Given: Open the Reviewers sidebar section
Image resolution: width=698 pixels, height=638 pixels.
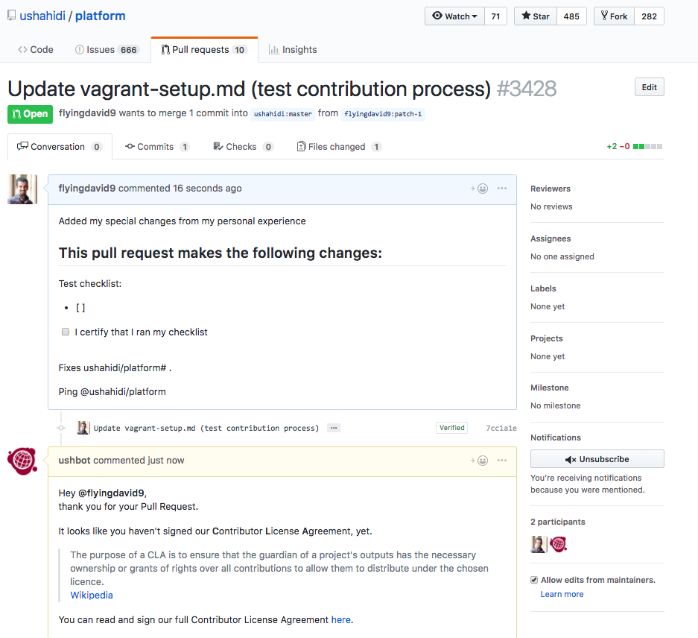Looking at the screenshot, I should coord(551,189).
